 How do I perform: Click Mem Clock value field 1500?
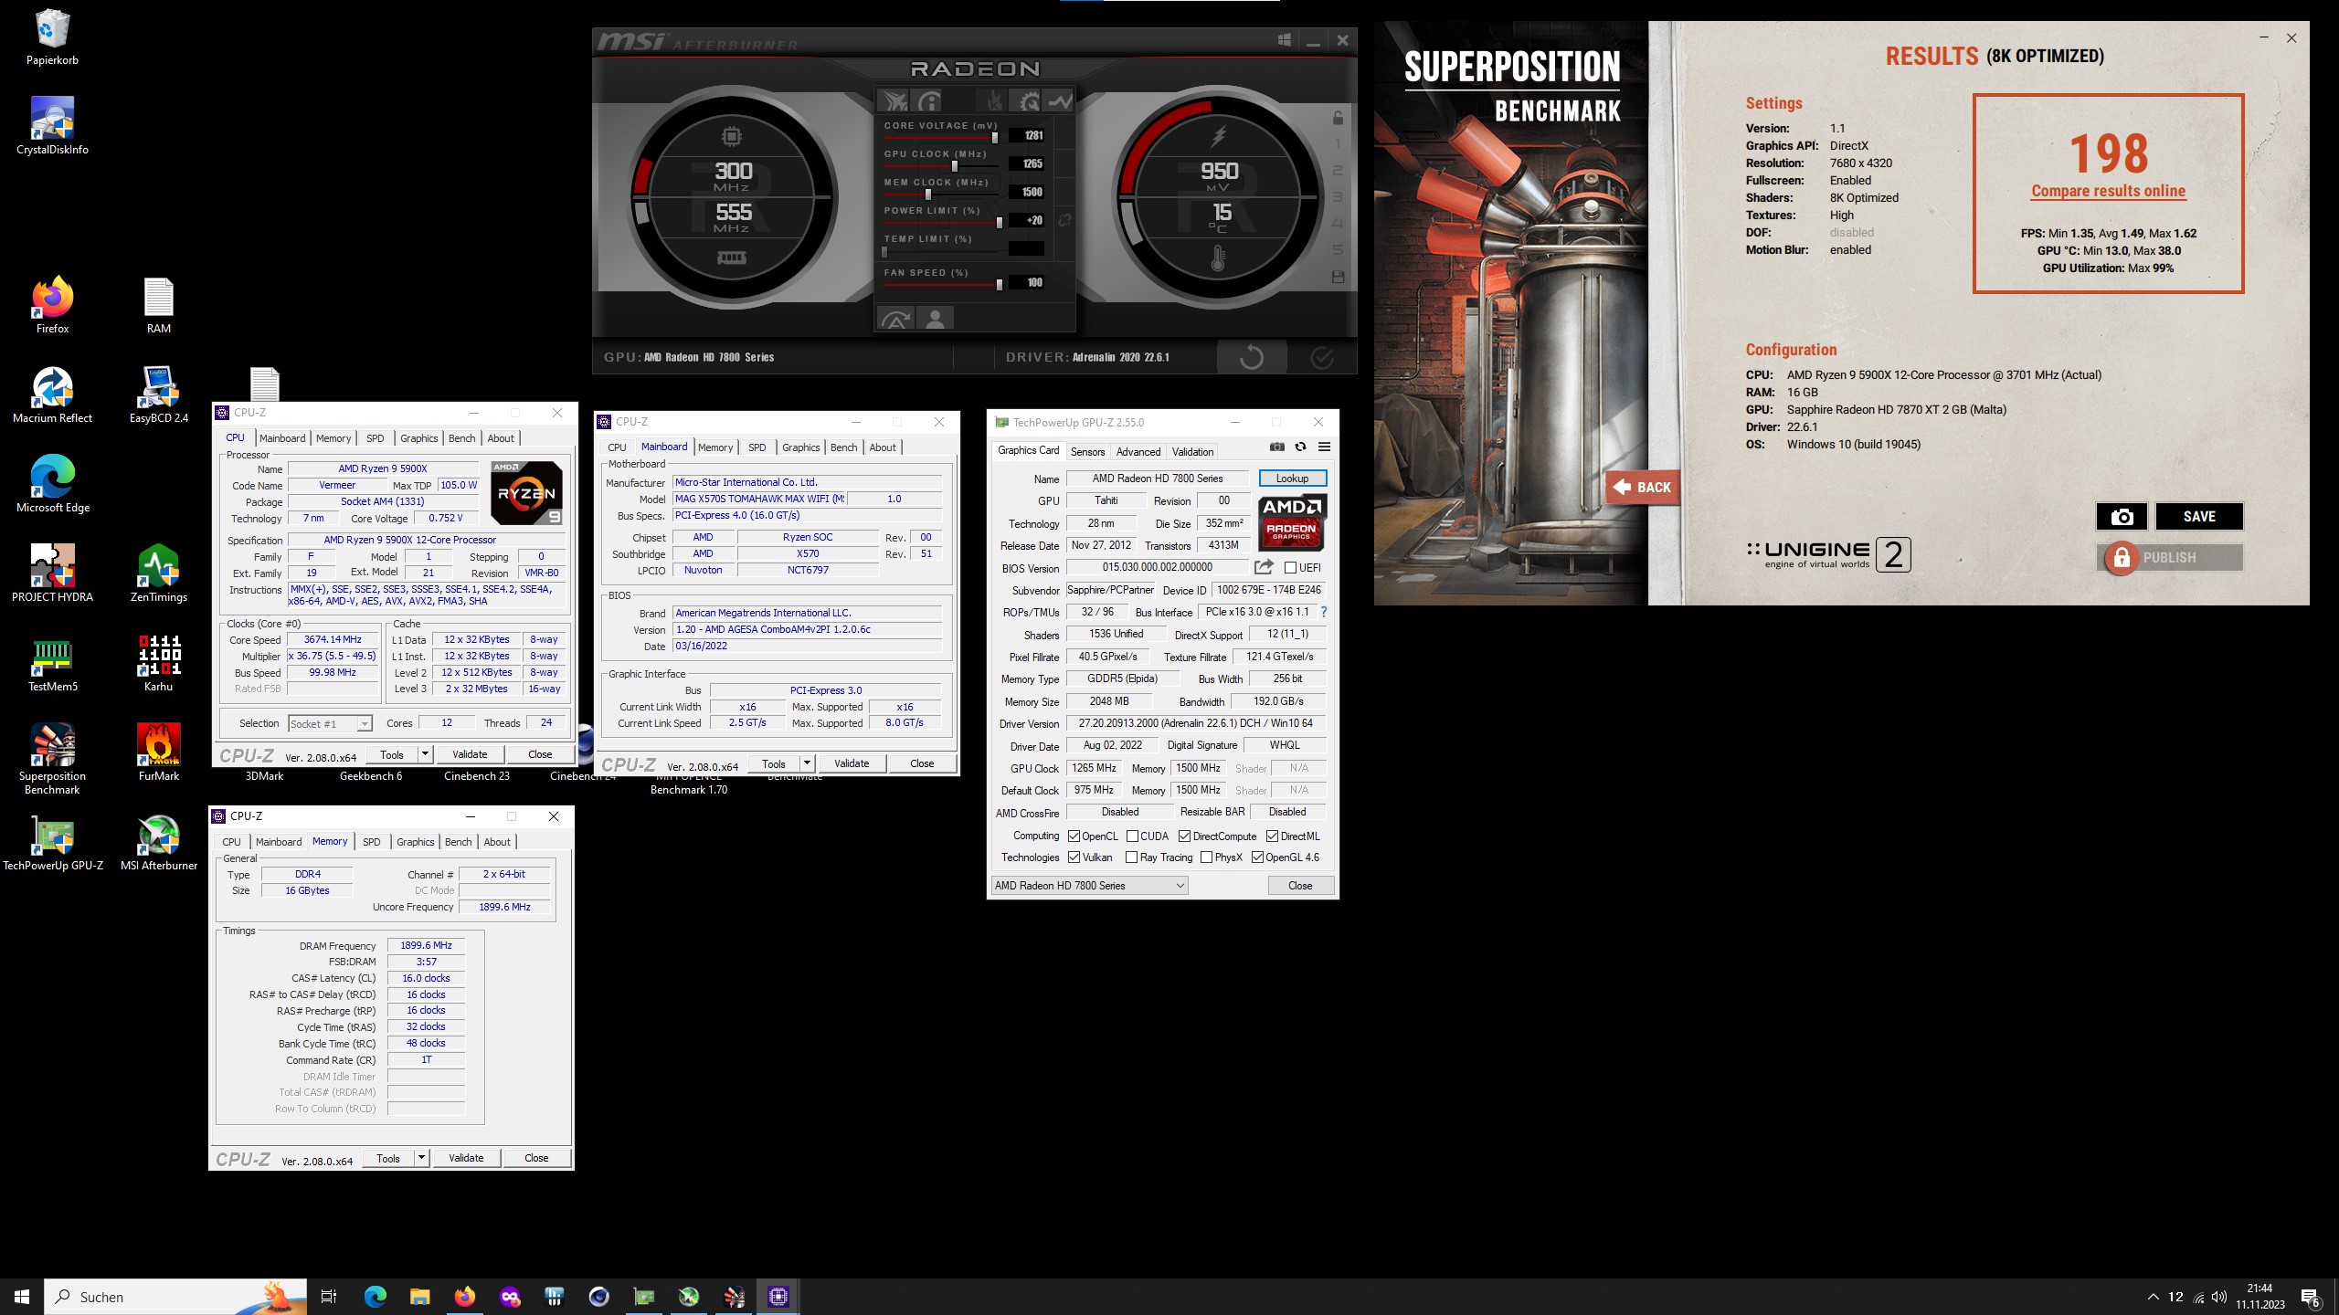click(x=1027, y=192)
